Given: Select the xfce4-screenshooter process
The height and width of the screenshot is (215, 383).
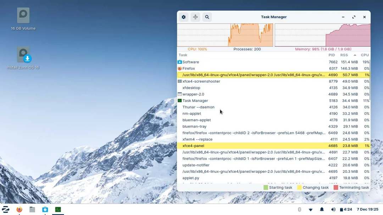Looking at the screenshot, I should pyautogui.click(x=273, y=81).
